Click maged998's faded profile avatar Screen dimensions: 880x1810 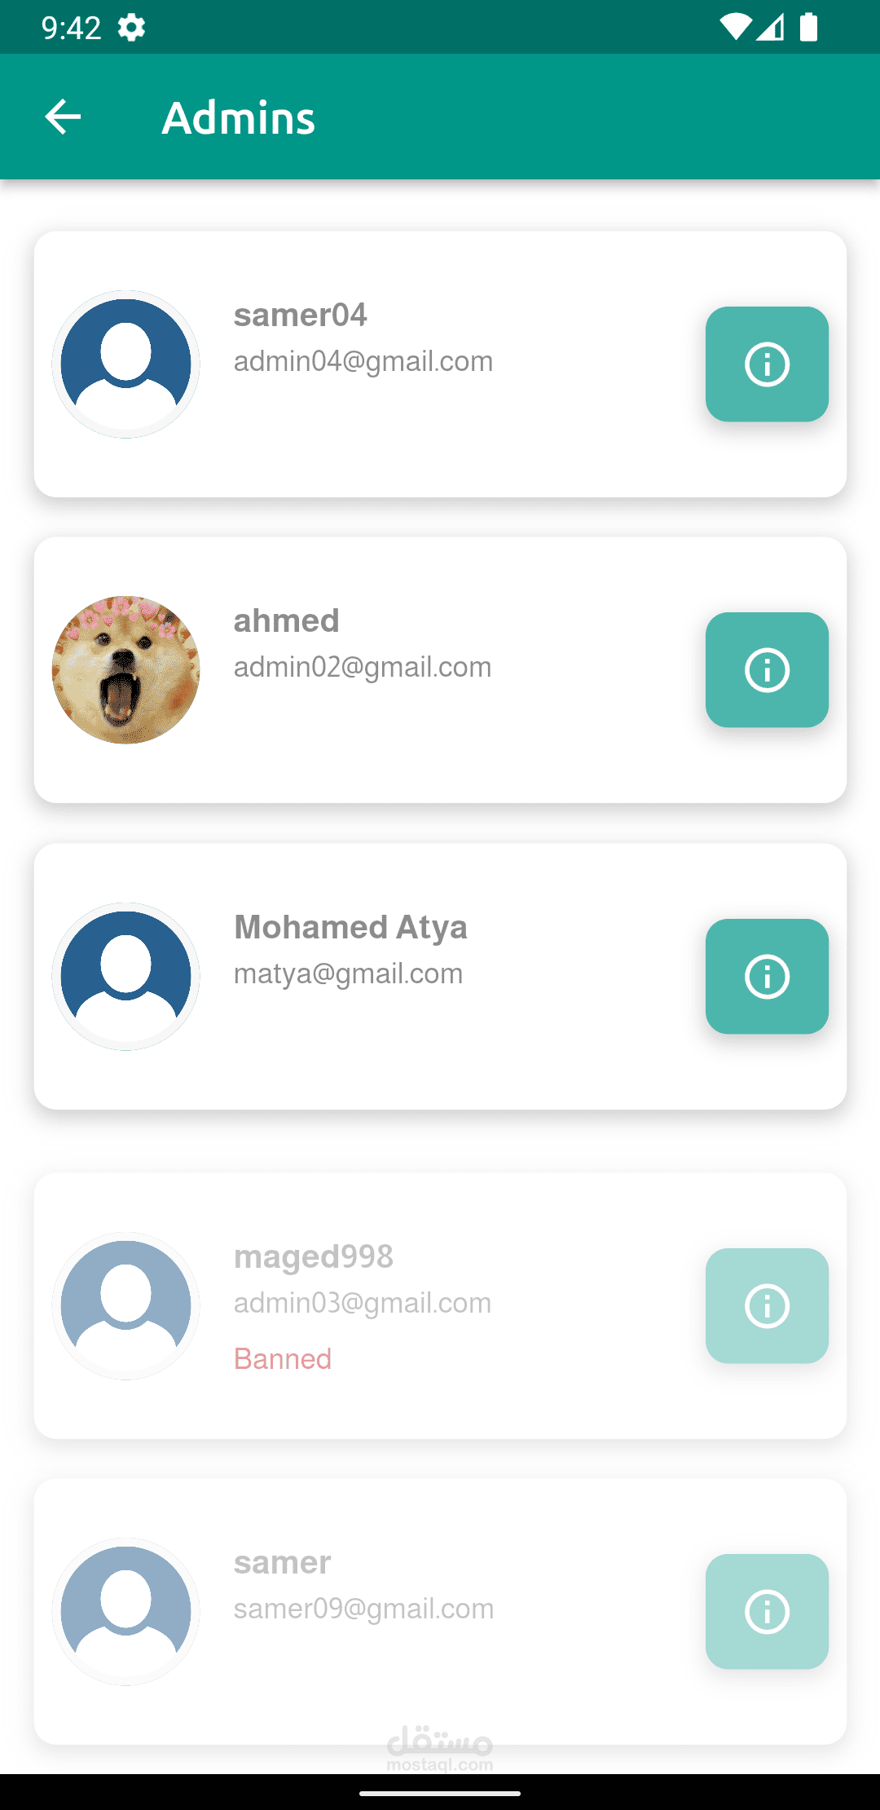click(126, 1305)
